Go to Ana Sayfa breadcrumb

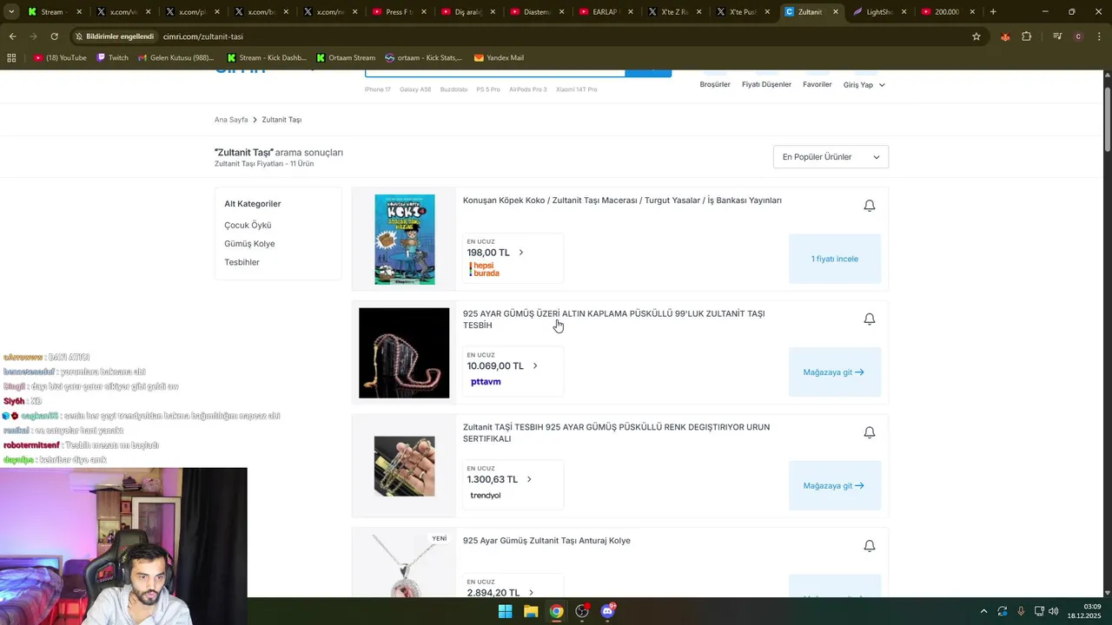[231, 120]
